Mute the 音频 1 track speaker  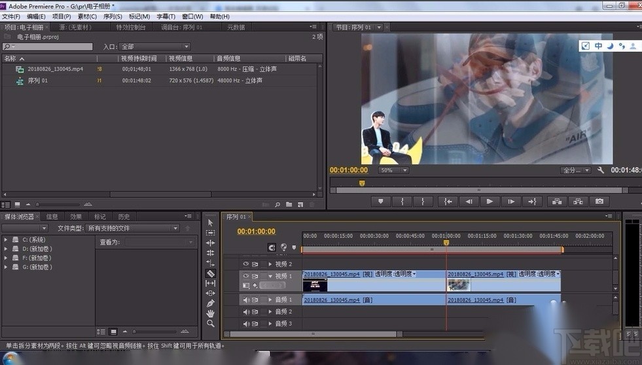[x=246, y=300]
